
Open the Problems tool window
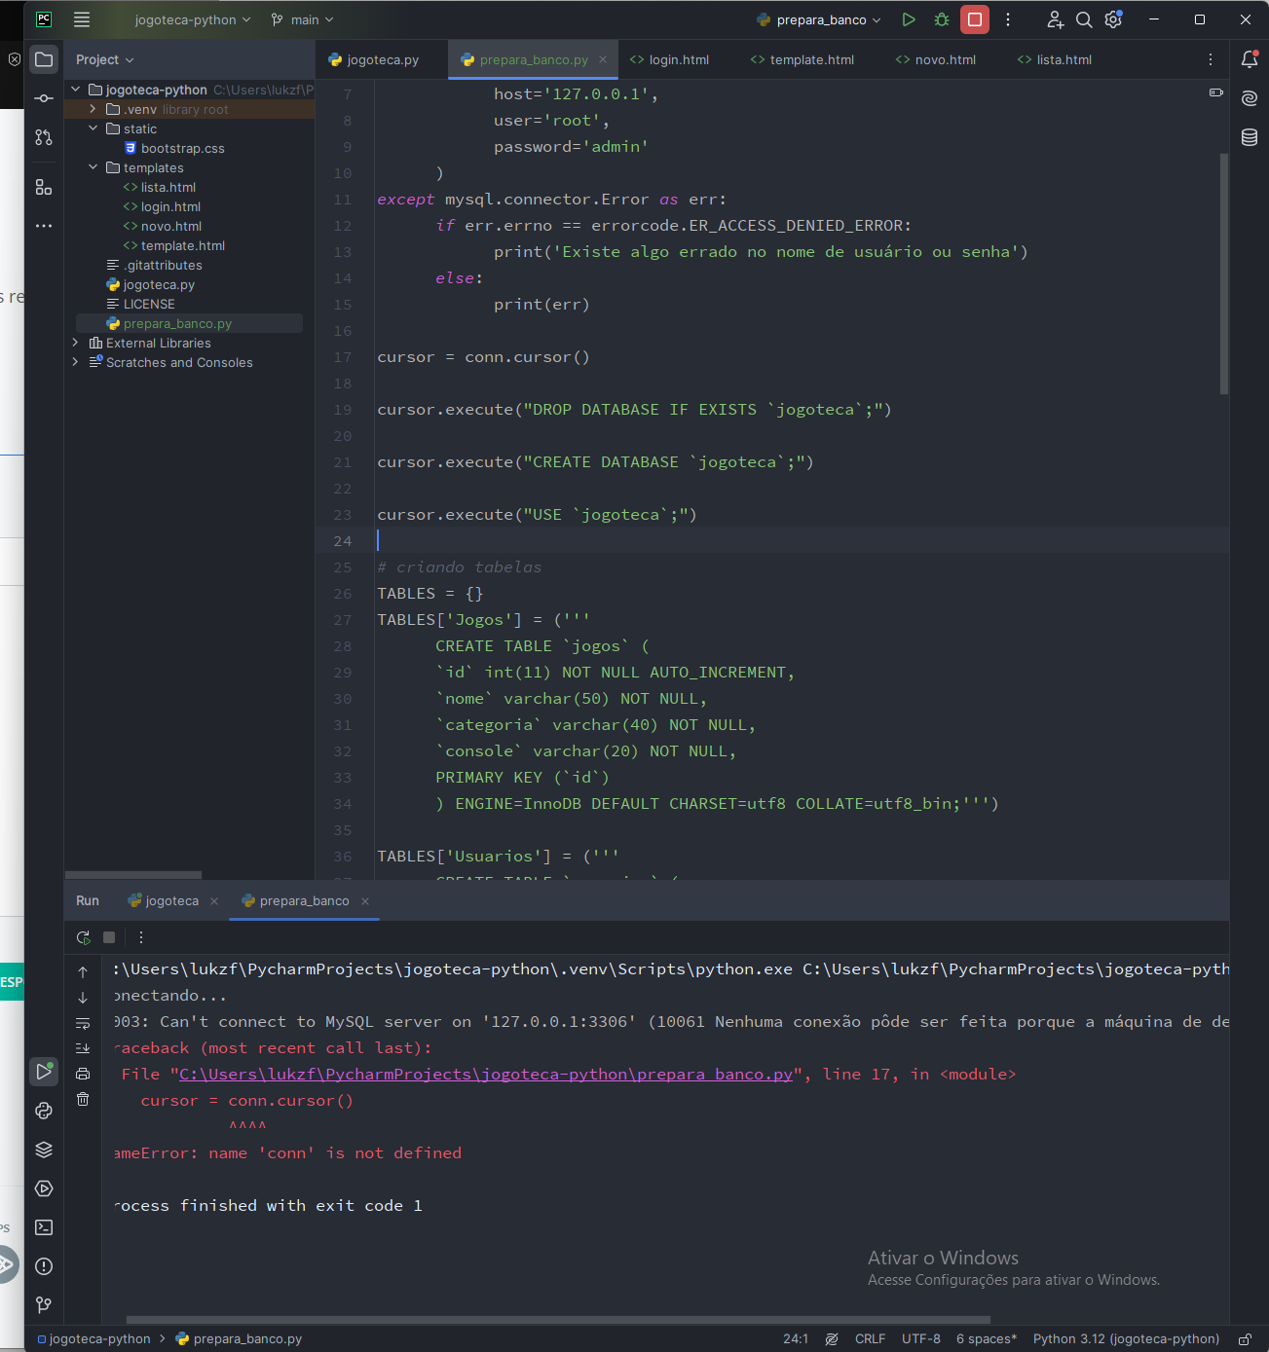point(44,1266)
